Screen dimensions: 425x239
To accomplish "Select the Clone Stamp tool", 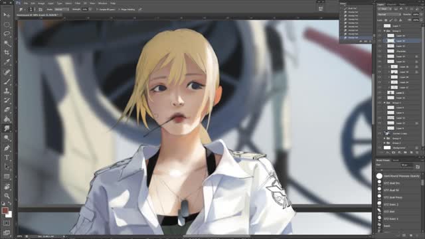I will coord(7,91).
